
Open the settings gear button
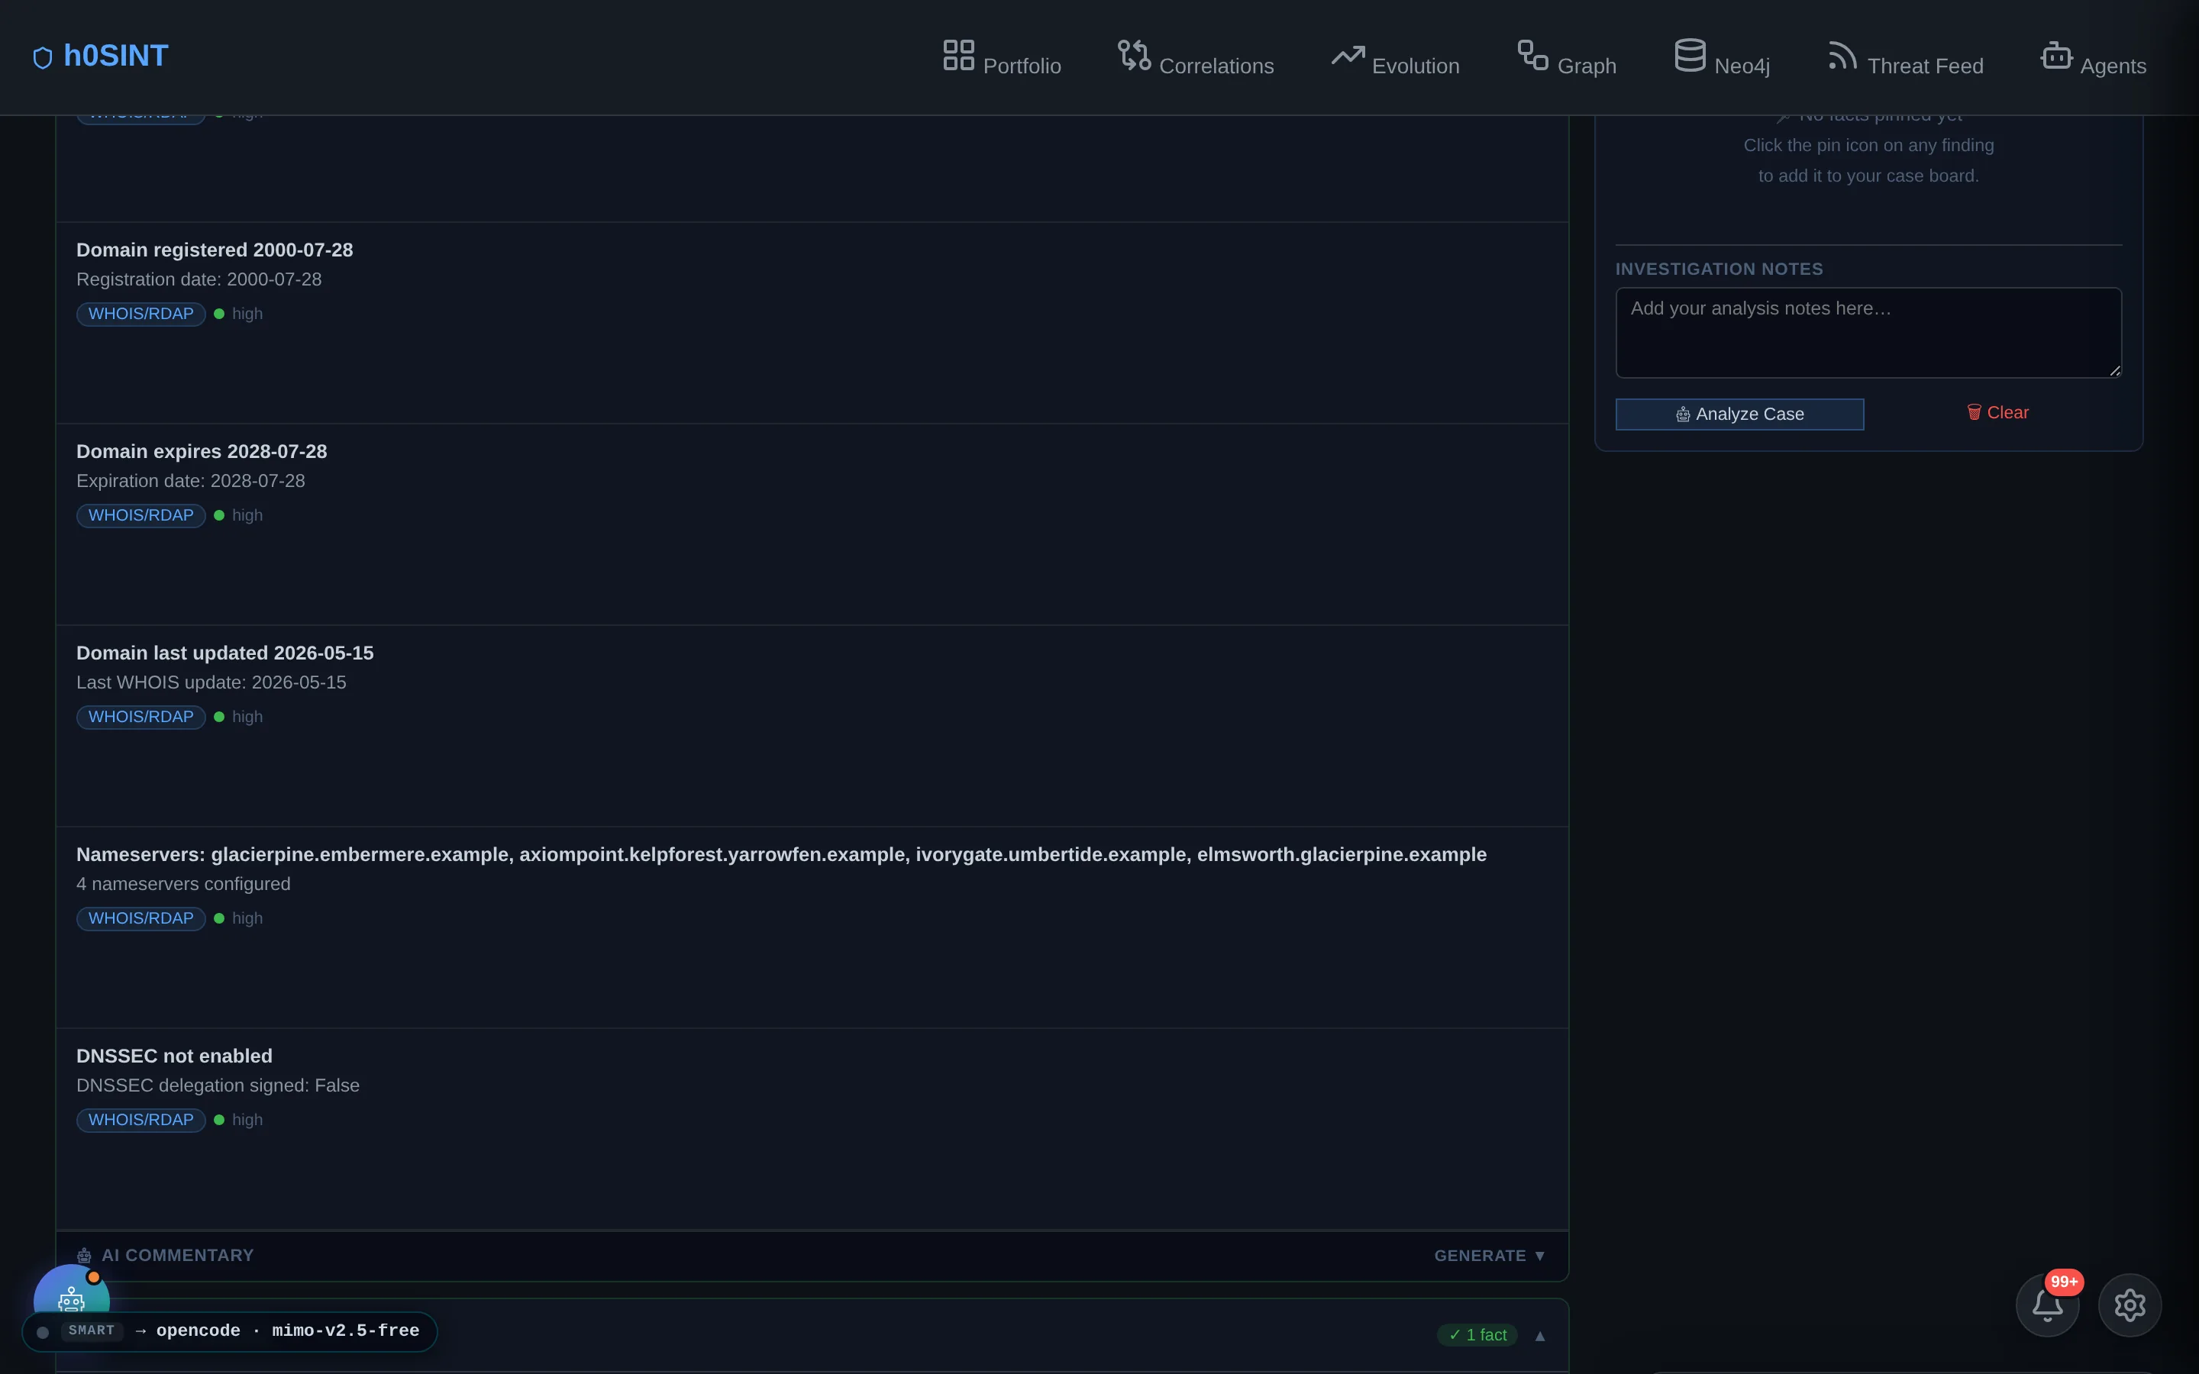pos(2129,1305)
